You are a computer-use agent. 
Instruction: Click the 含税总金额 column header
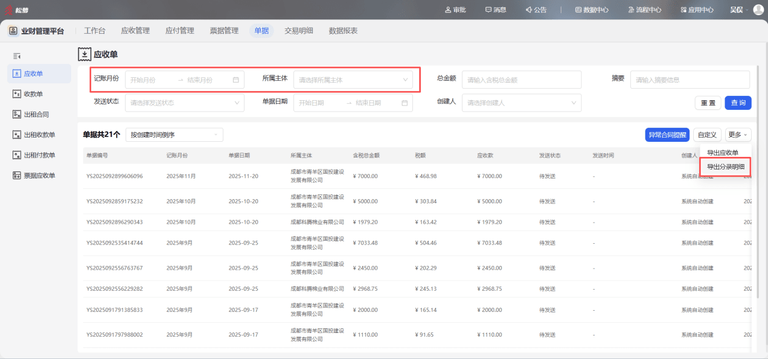click(x=366, y=156)
